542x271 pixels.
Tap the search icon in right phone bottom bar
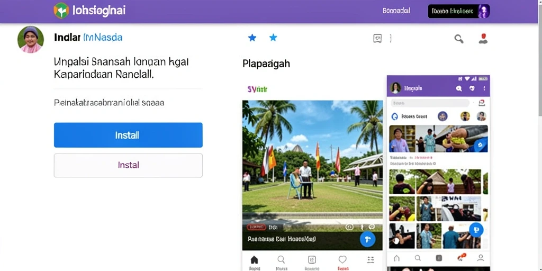418,258
